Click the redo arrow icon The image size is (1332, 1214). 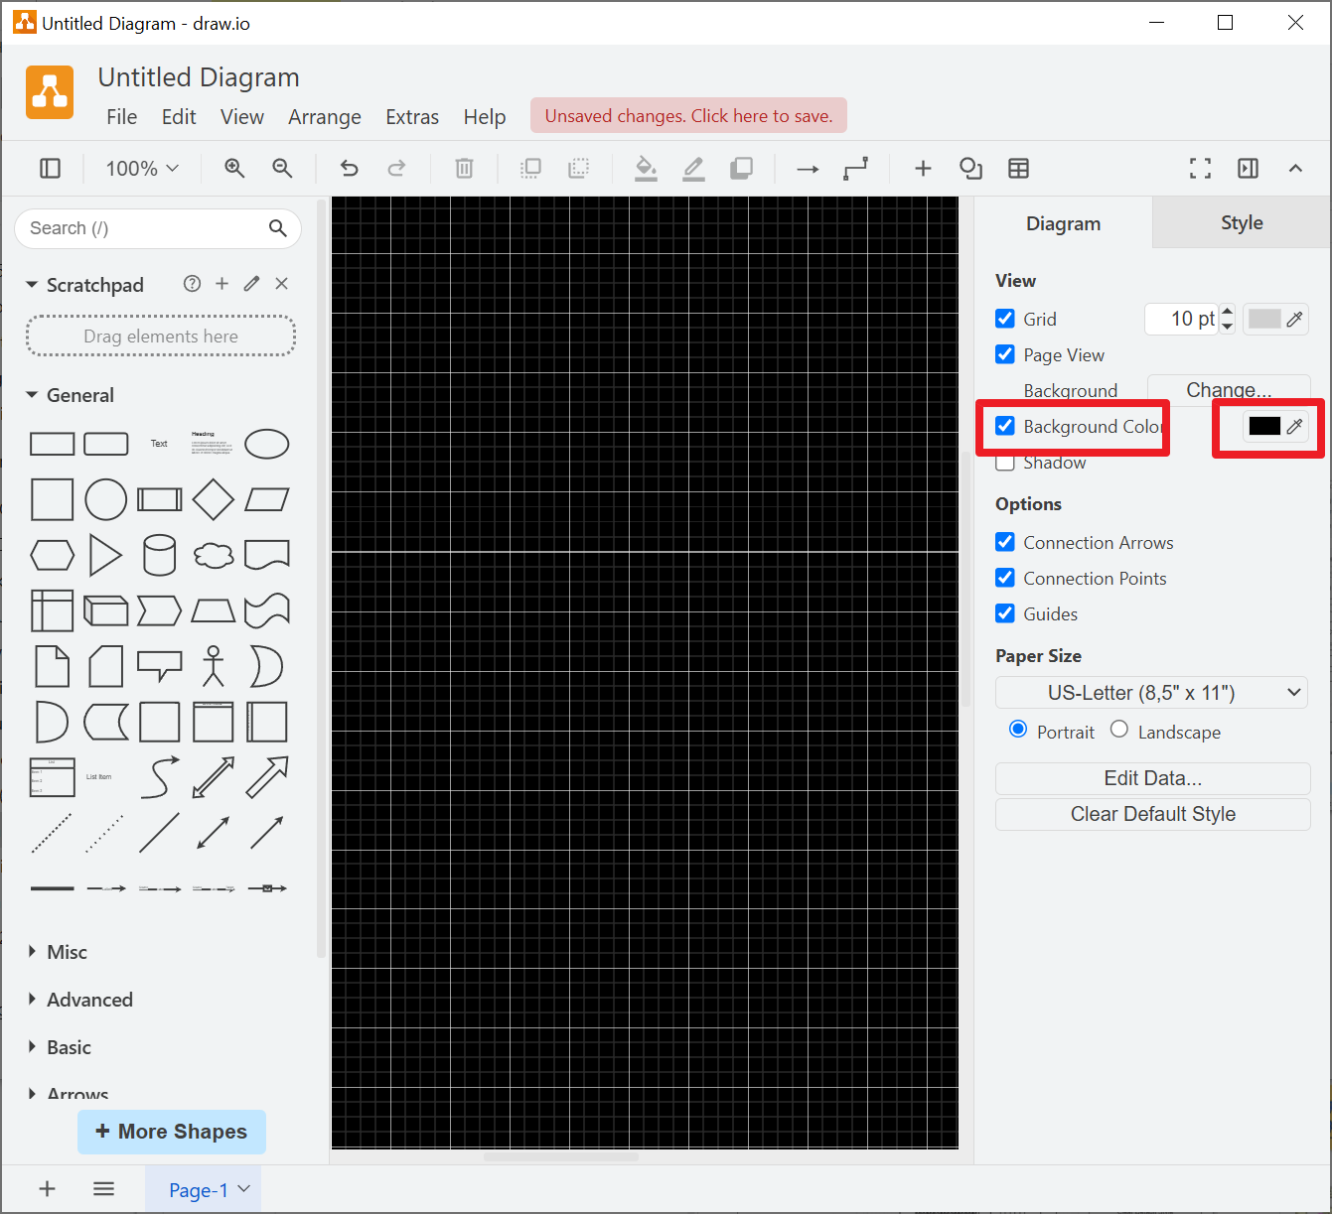pyautogui.click(x=396, y=169)
